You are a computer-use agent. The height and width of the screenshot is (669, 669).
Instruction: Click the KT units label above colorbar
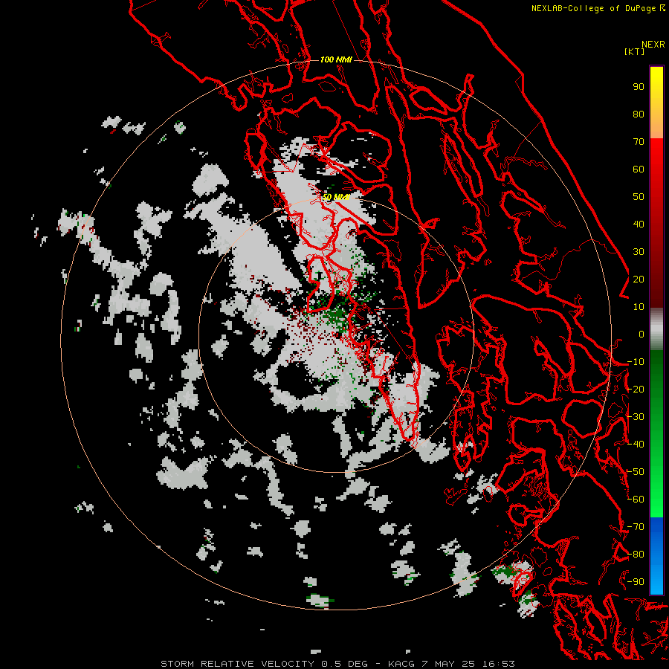tap(634, 51)
